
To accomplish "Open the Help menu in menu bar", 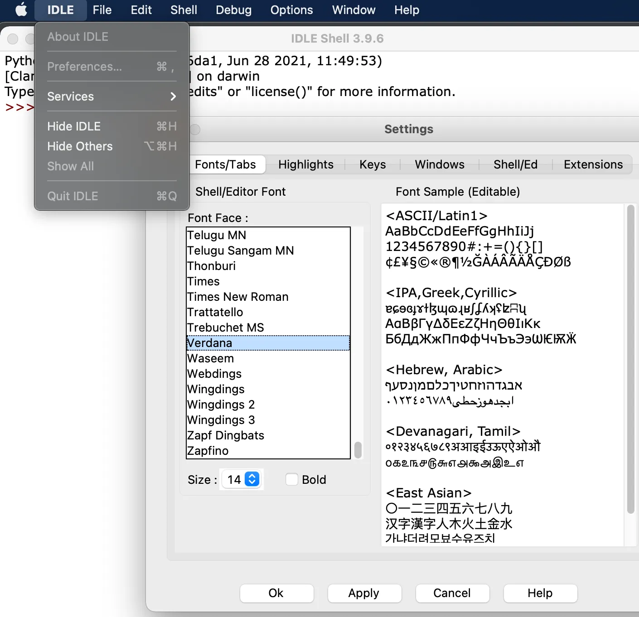I will (407, 10).
